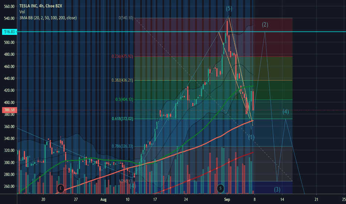
Task: Select the red 386.68 current price label
Action: (x=9, y=110)
